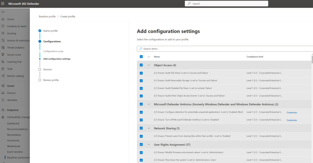Click the Assets section icon
Viewport: 313px width, 163px height.
3,86
